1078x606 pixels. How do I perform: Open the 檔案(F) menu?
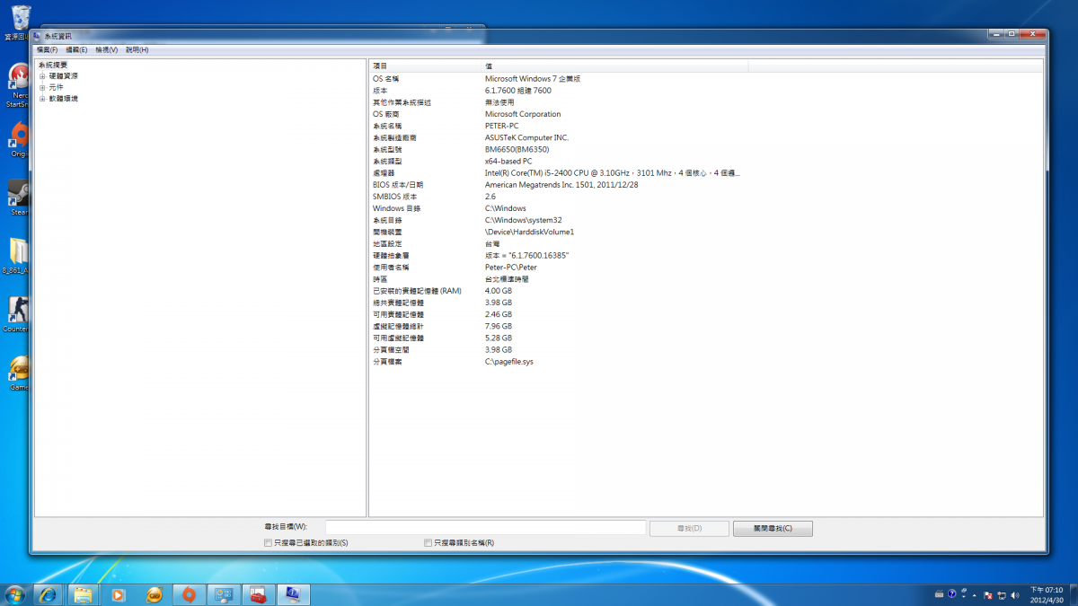47,49
